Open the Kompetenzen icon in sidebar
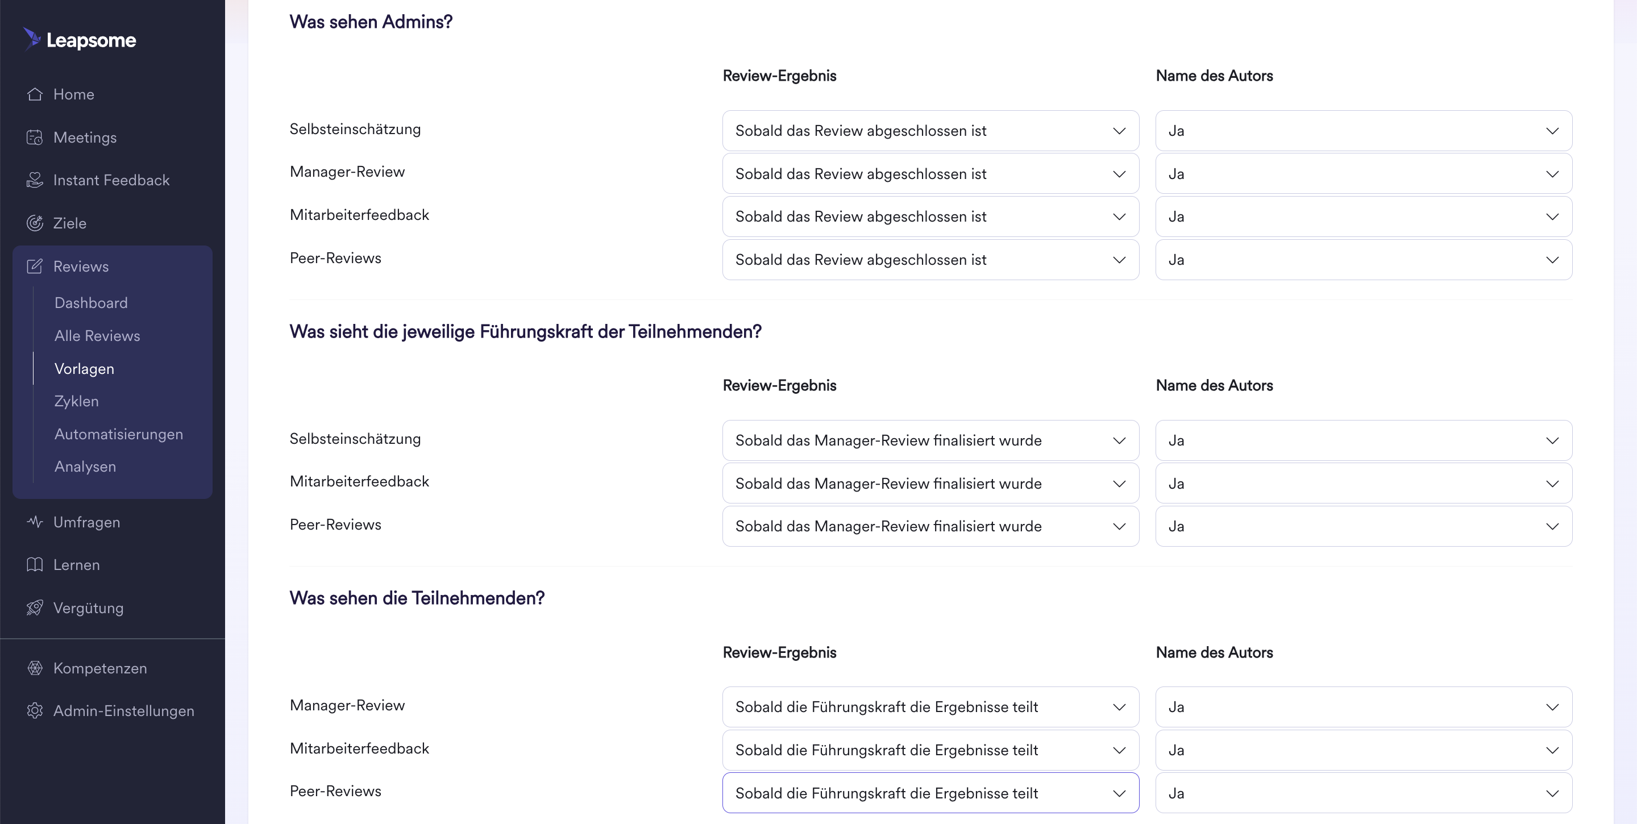The width and height of the screenshot is (1637, 824). coord(35,668)
